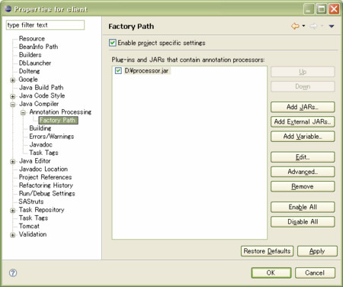Click the Edit button
Screen dimensions: 343x287
303,157
